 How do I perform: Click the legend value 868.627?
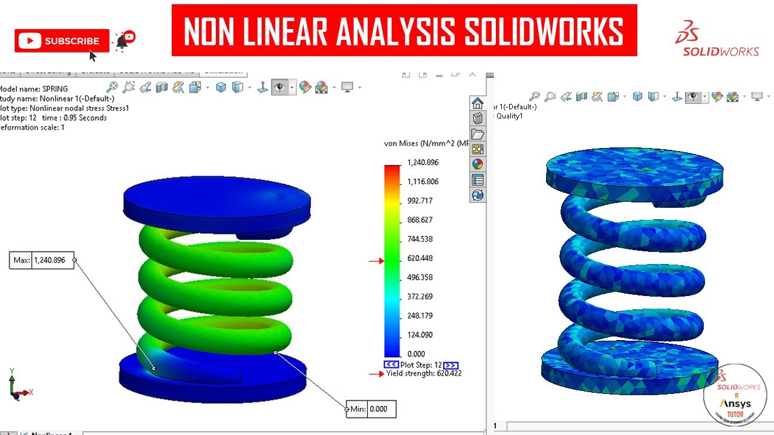click(x=419, y=220)
